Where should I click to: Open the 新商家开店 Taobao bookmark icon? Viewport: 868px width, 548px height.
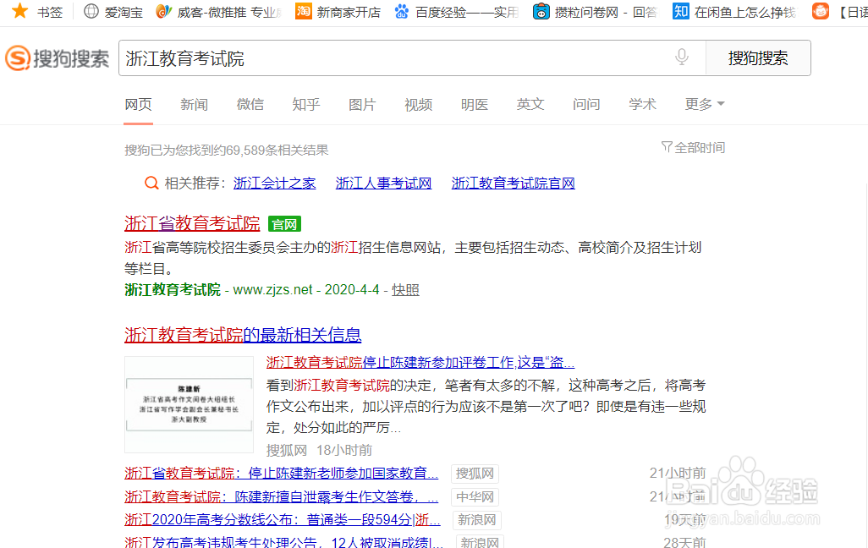[304, 11]
